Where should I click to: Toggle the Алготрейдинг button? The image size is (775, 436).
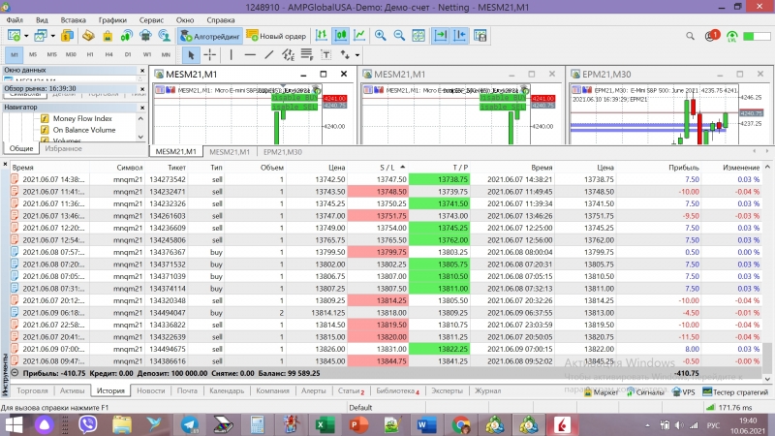click(x=210, y=36)
